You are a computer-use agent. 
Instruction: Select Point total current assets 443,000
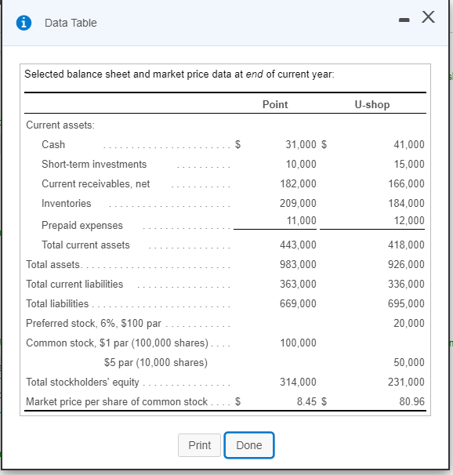[298, 245]
